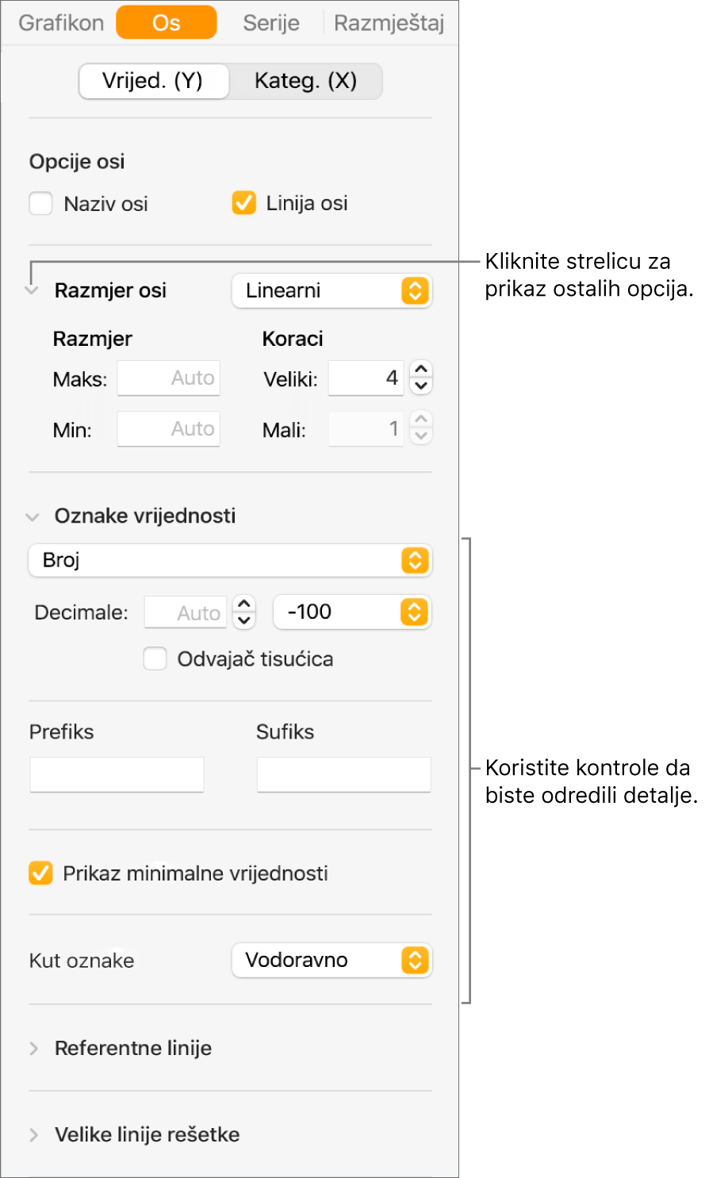
Task: Click the Veliki steps value field
Action: pos(366,378)
